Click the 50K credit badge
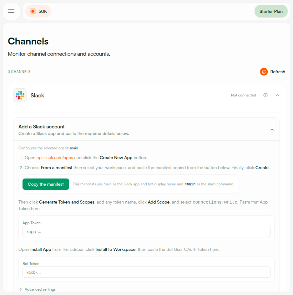This screenshot has width=293, height=295. pos(38,11)
